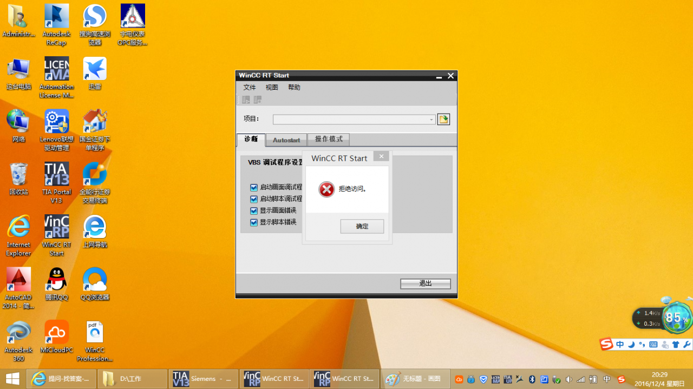Toggle 显示脚本错误 checkbox
693x389 pixels.
point(254,222)
